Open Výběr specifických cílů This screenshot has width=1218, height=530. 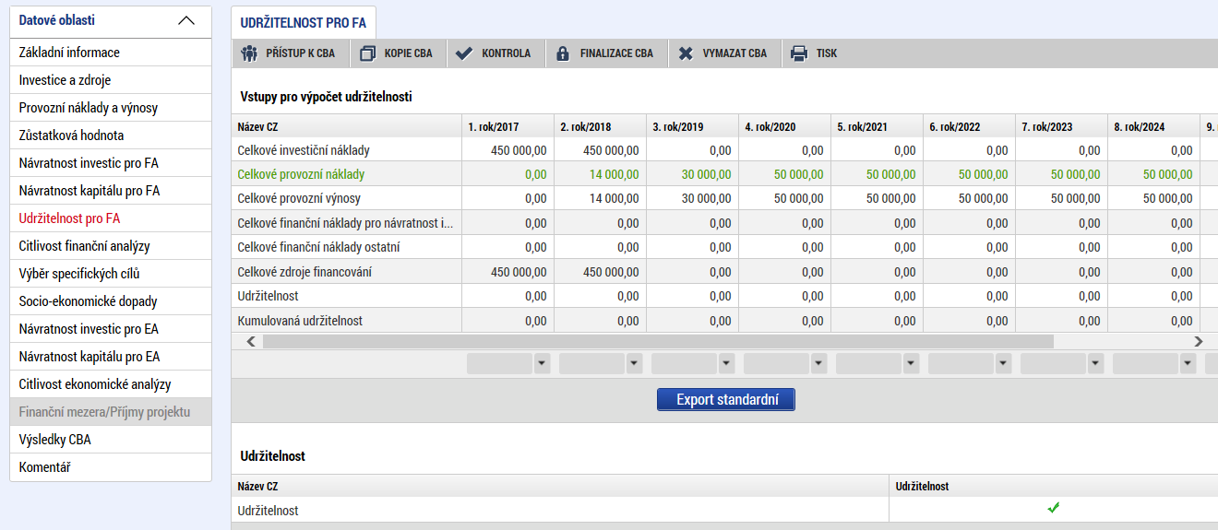111,274
